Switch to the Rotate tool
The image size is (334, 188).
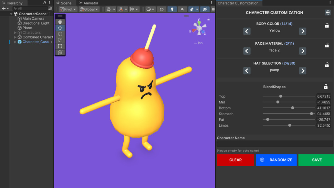60,34
